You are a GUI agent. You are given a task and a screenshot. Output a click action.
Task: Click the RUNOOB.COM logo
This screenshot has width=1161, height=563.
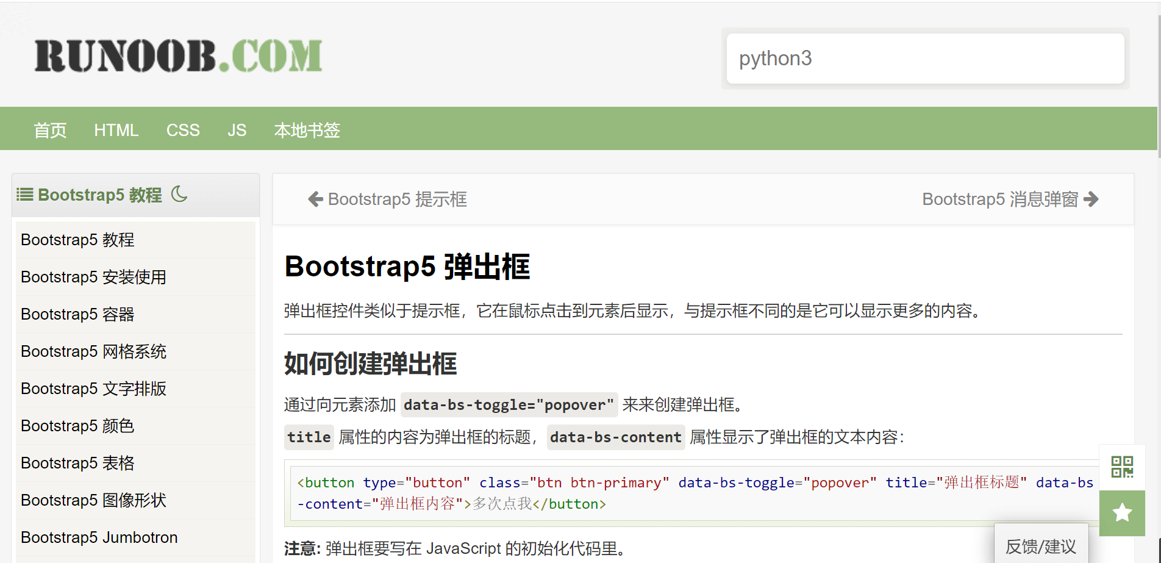[x=178, y=56]
